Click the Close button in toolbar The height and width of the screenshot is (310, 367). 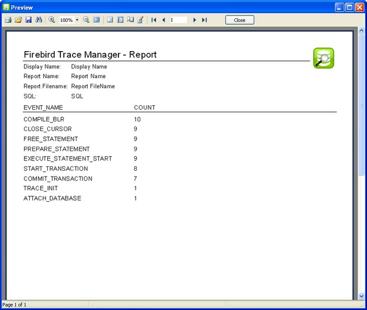tap(240, 20)
